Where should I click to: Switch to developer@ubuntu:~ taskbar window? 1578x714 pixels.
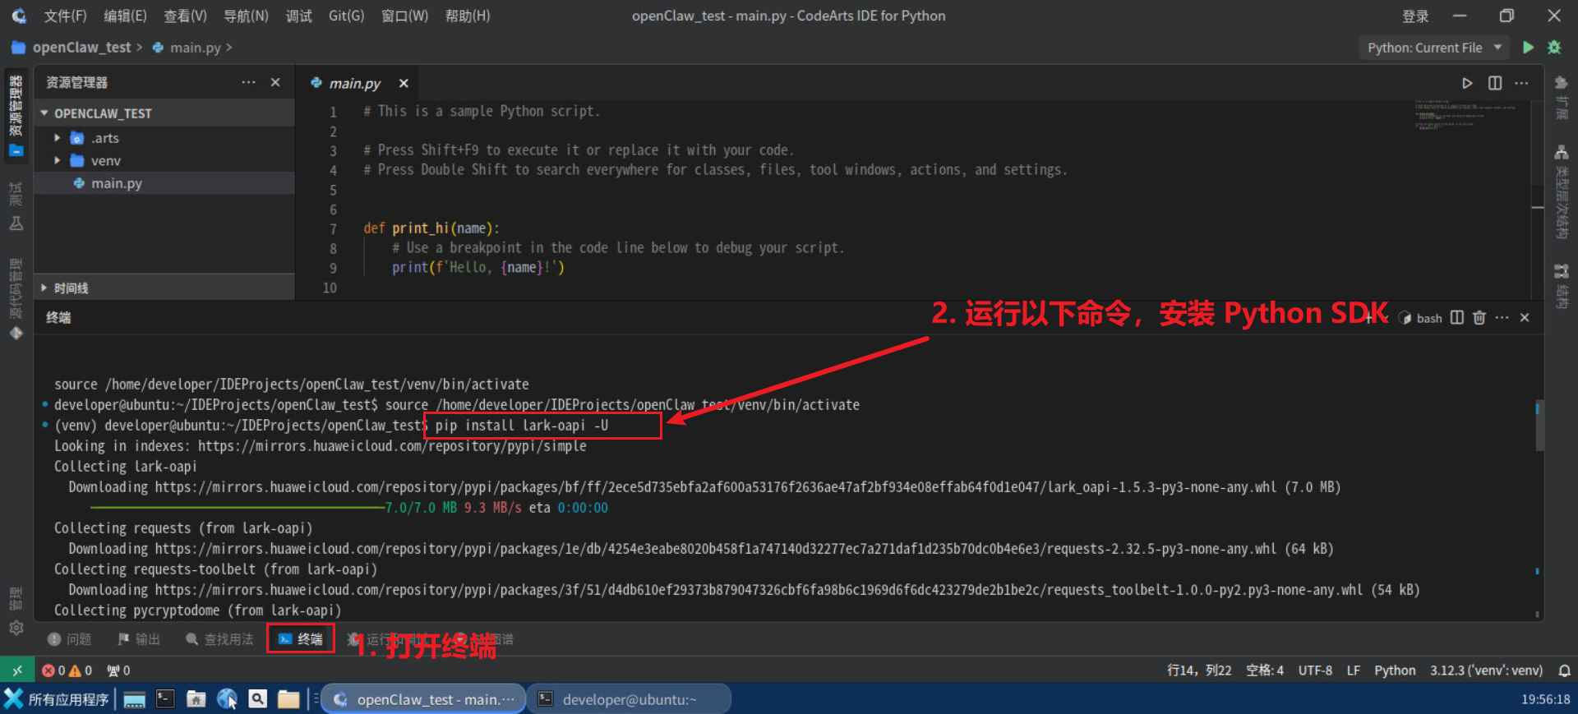click(x=629, y=699)
